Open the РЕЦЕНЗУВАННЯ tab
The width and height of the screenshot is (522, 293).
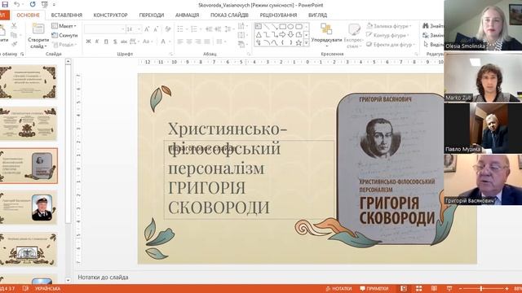pyautogui.click(x=278, y=15)
